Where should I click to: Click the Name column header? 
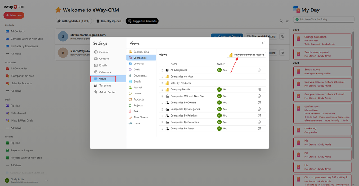click(x=174, y=64)
